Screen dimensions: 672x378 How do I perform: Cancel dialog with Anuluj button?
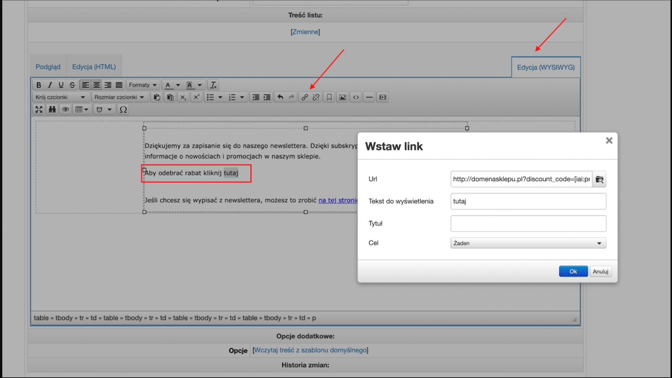point(600,271)
